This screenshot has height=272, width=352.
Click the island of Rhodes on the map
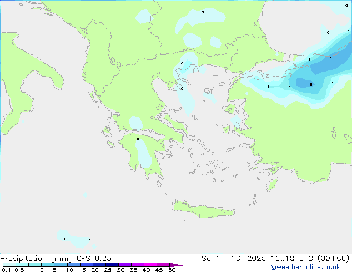(x=272, y=184)
